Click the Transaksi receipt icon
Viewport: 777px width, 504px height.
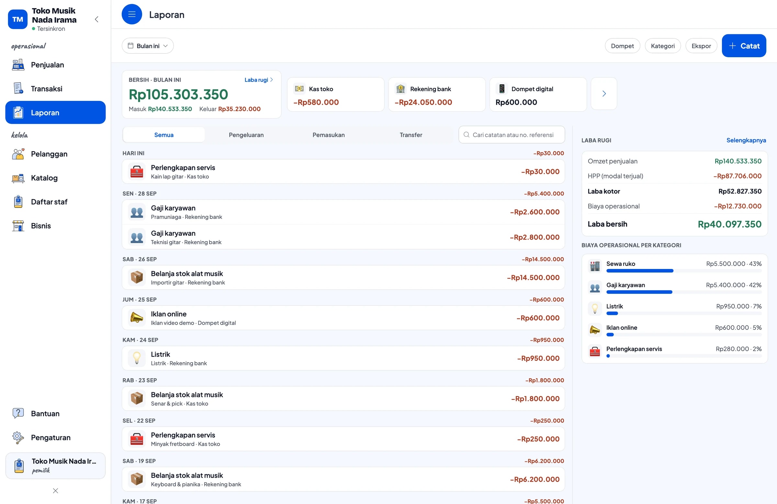click(x=18, y=88)
